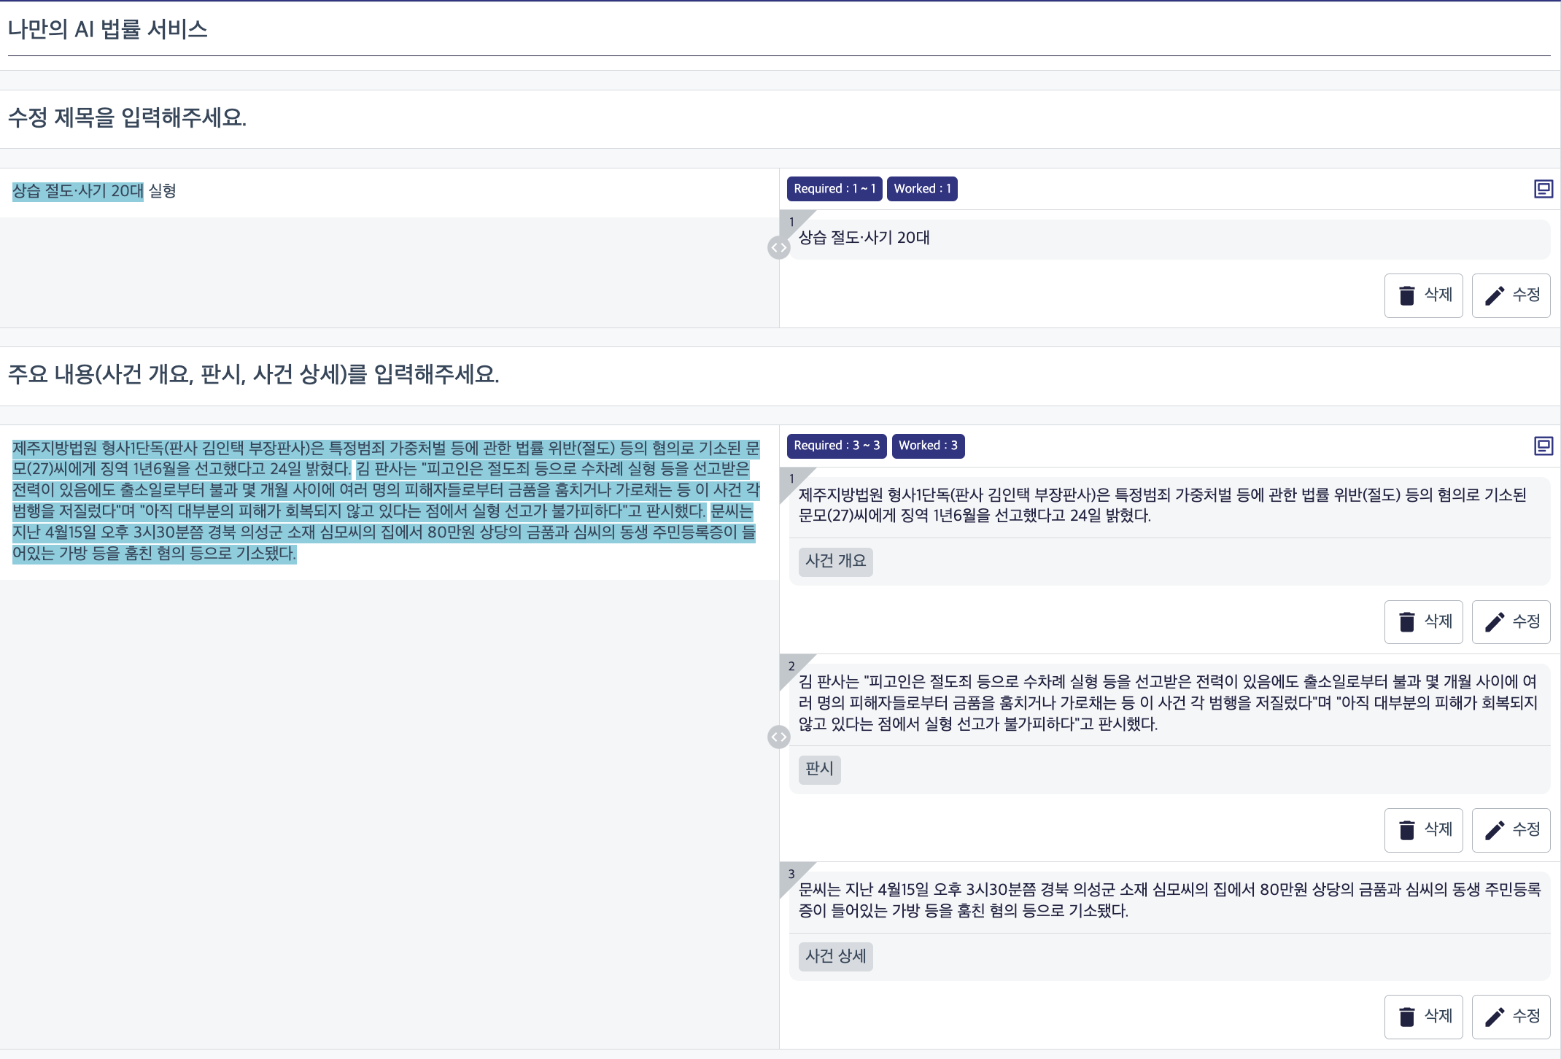Click the 'Worked : 3' badge

click(x=928, y=446)
